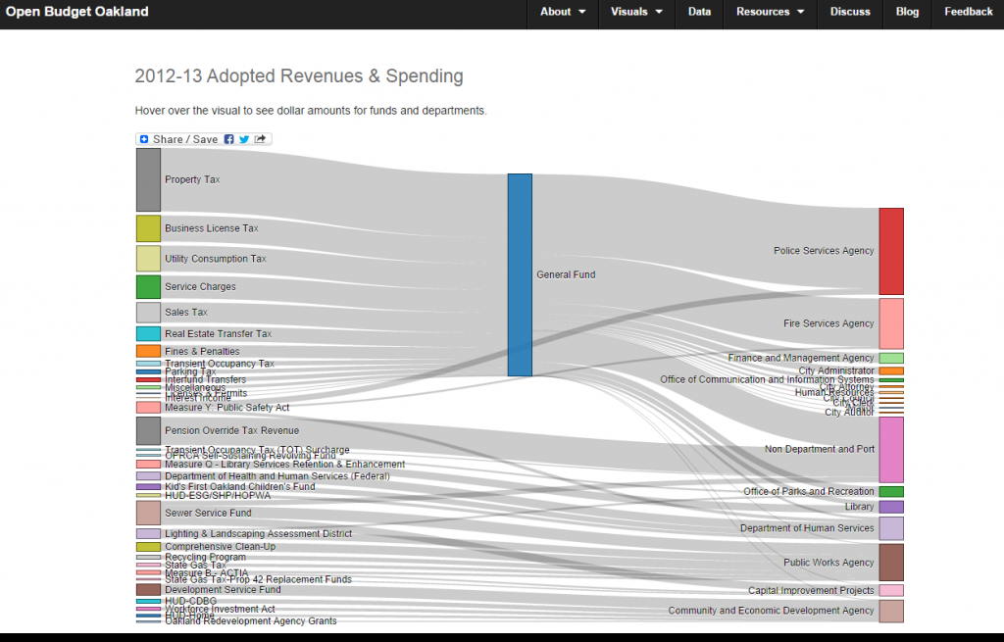Open the Discuss menu item
This screenshot has width=1004, height=642.
coord(850,12)
